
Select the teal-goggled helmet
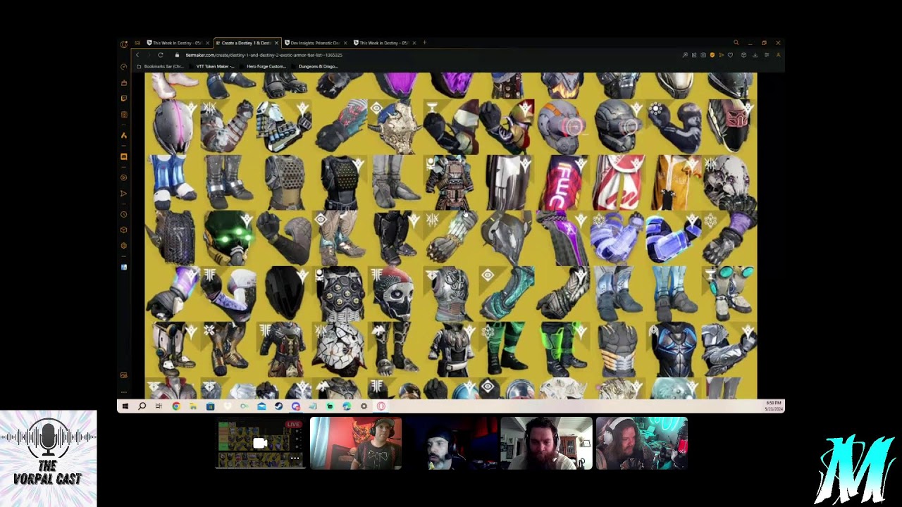pyautogui.click(x=729, y=293)
